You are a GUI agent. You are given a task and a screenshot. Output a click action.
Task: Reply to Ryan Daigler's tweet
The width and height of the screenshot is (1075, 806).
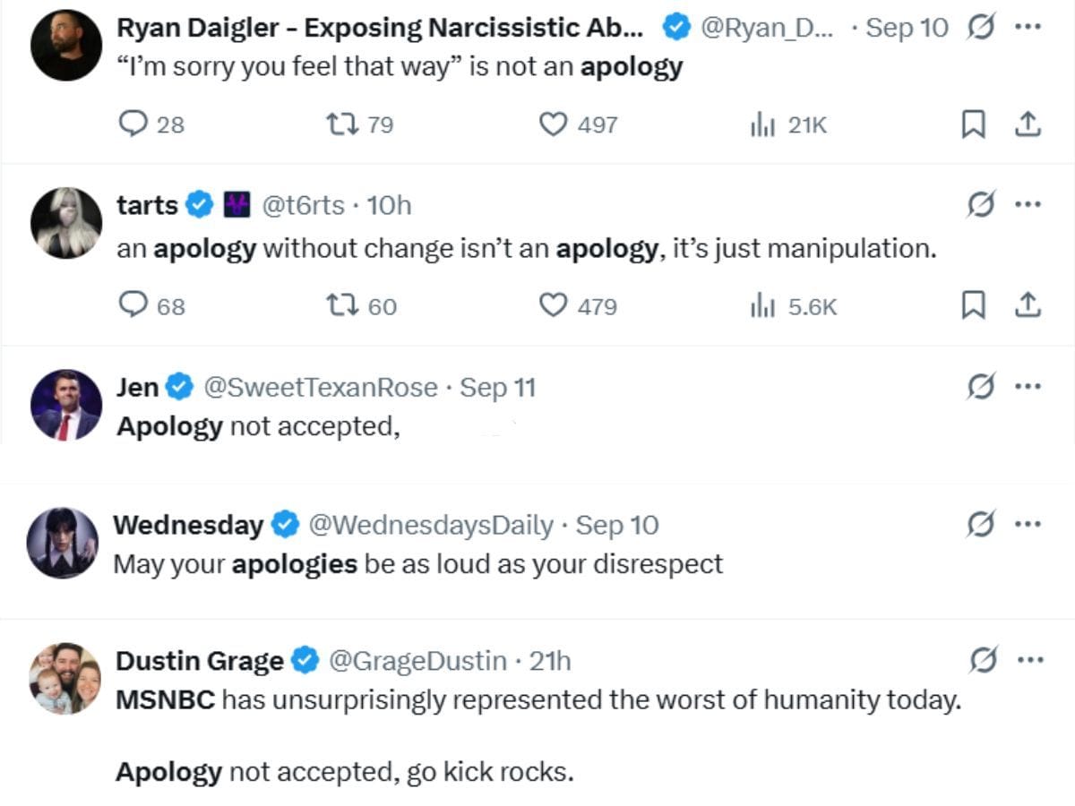(133, 124)
